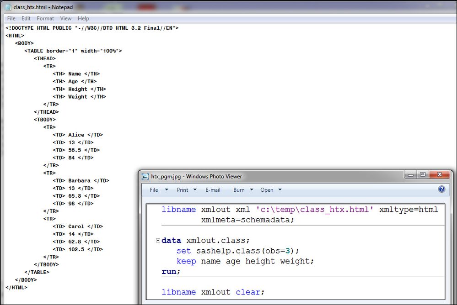The image size is (457, 305).
Task: Maximize the Windows Photo Viewer window
Action: (x=423, y=175)
